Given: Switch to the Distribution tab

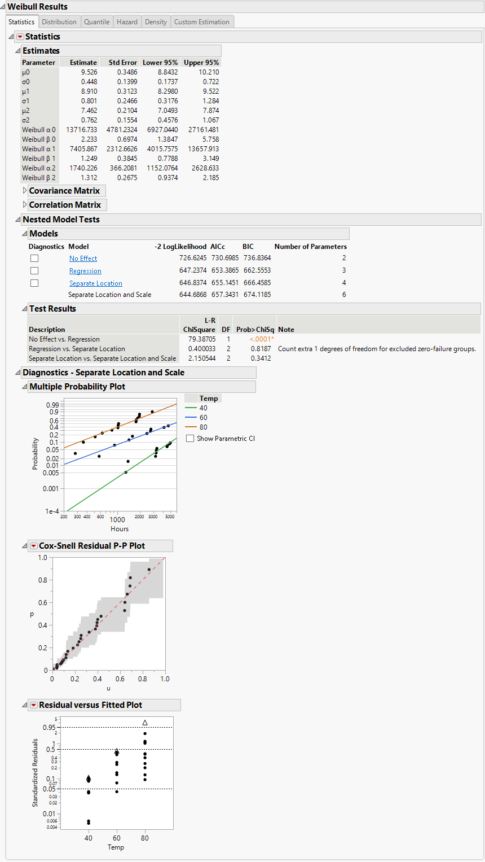Looking at the screenshot, I should 59,21.
